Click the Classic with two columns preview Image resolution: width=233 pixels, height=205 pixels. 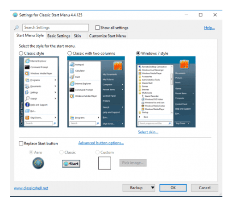pyautogui.click(x=96, y=92)
